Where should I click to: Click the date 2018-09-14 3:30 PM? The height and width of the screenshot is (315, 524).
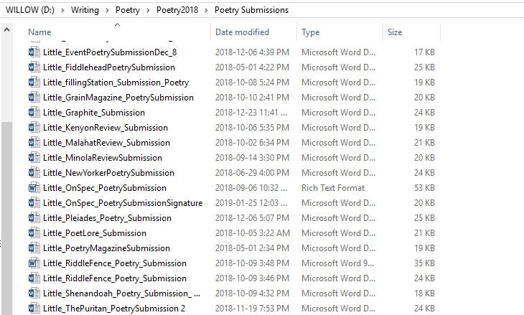point(252,158)
